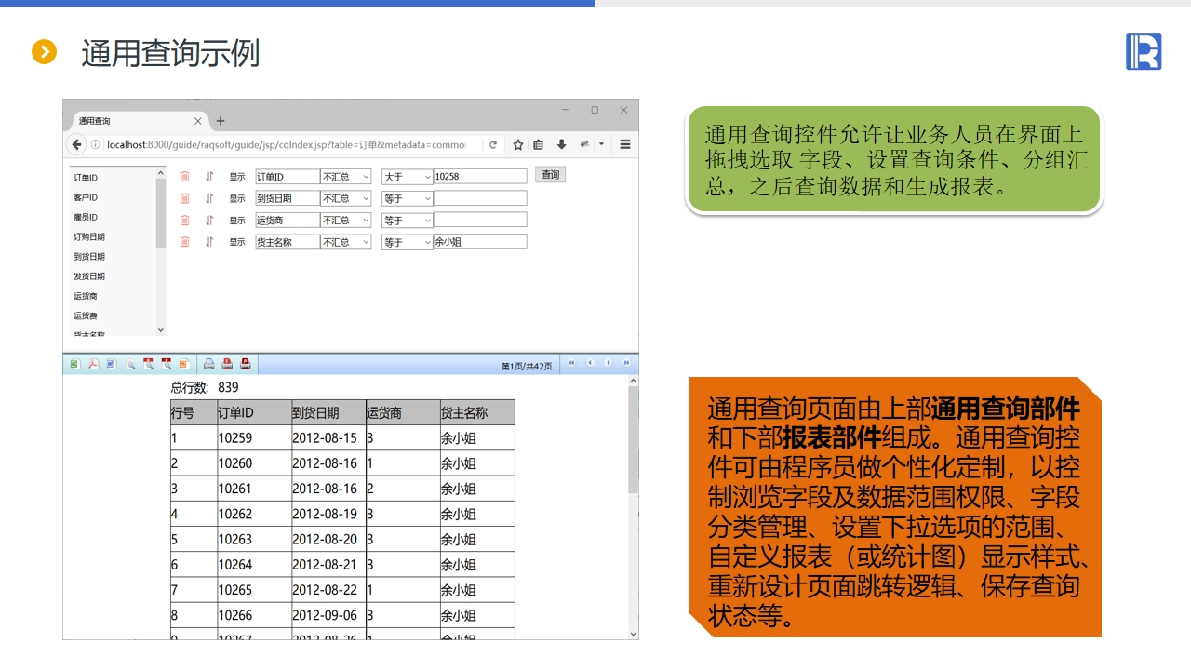
Task: Click the date cell 2012-09-06
Action: pos(328,615)
